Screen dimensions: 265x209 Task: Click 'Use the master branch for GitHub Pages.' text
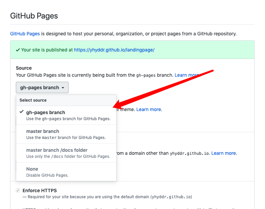(66, 138)
